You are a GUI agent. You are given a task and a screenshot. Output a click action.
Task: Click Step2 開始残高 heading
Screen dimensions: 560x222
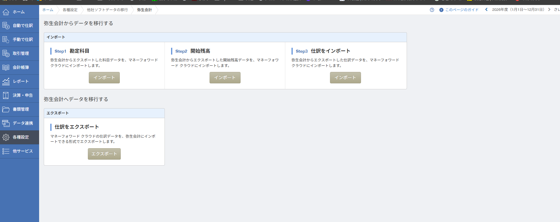pos(193,51)
